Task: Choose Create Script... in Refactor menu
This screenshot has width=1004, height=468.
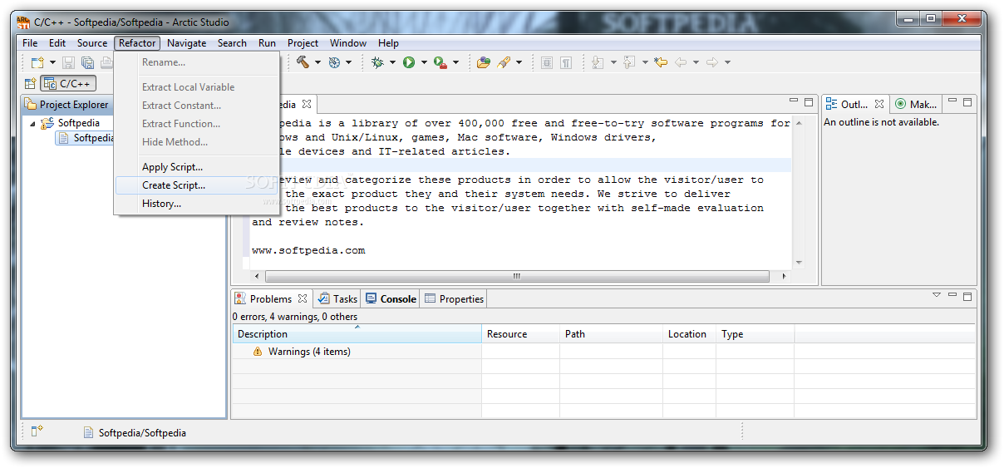Action: pos(196,185)
